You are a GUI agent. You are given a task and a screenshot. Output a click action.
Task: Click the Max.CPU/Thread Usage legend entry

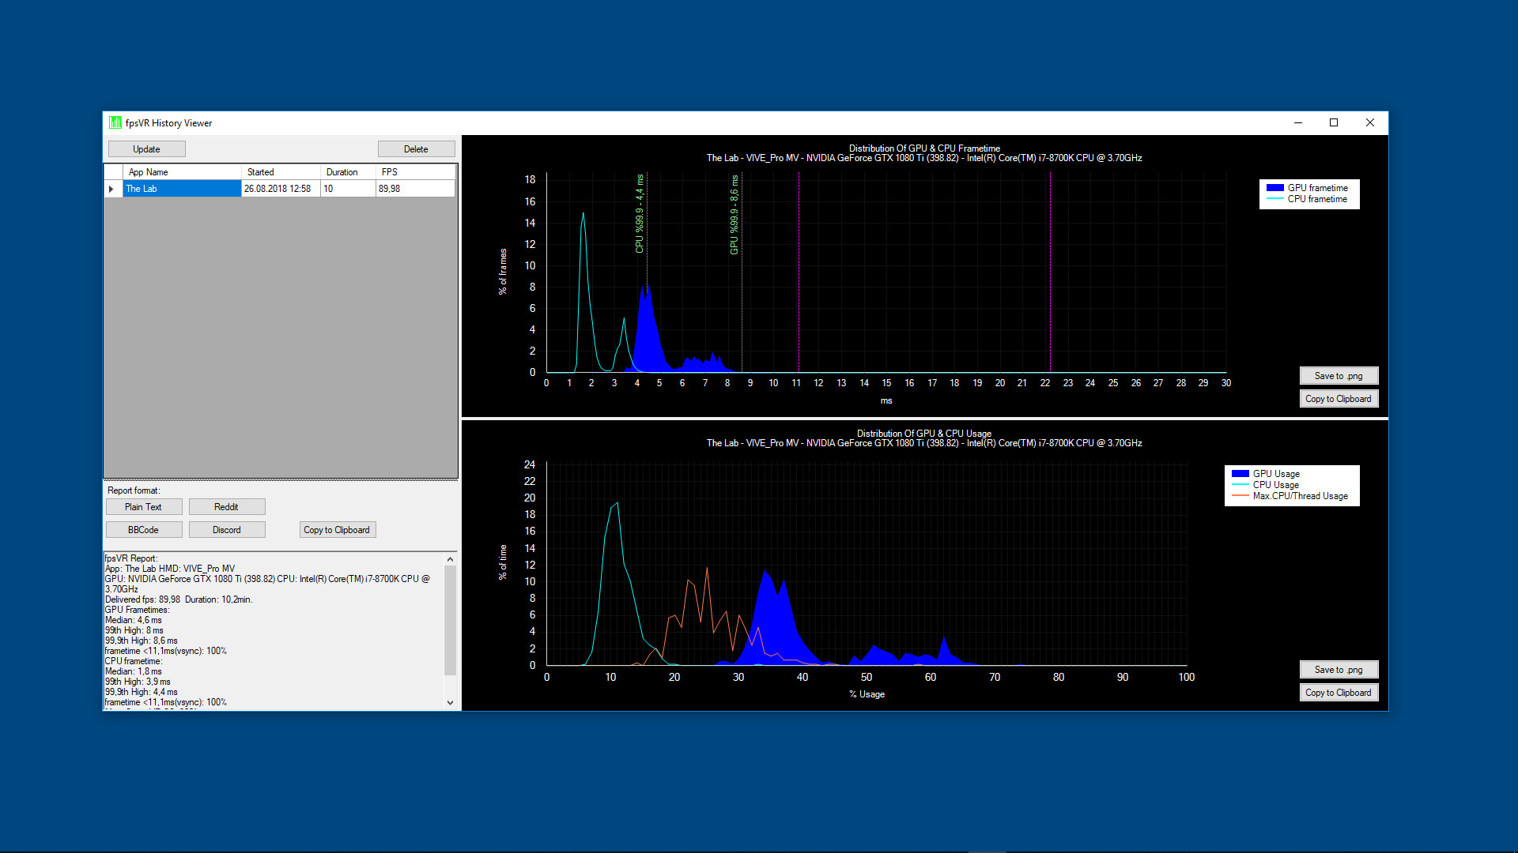pyautogui.click(x=1301, y=495)
